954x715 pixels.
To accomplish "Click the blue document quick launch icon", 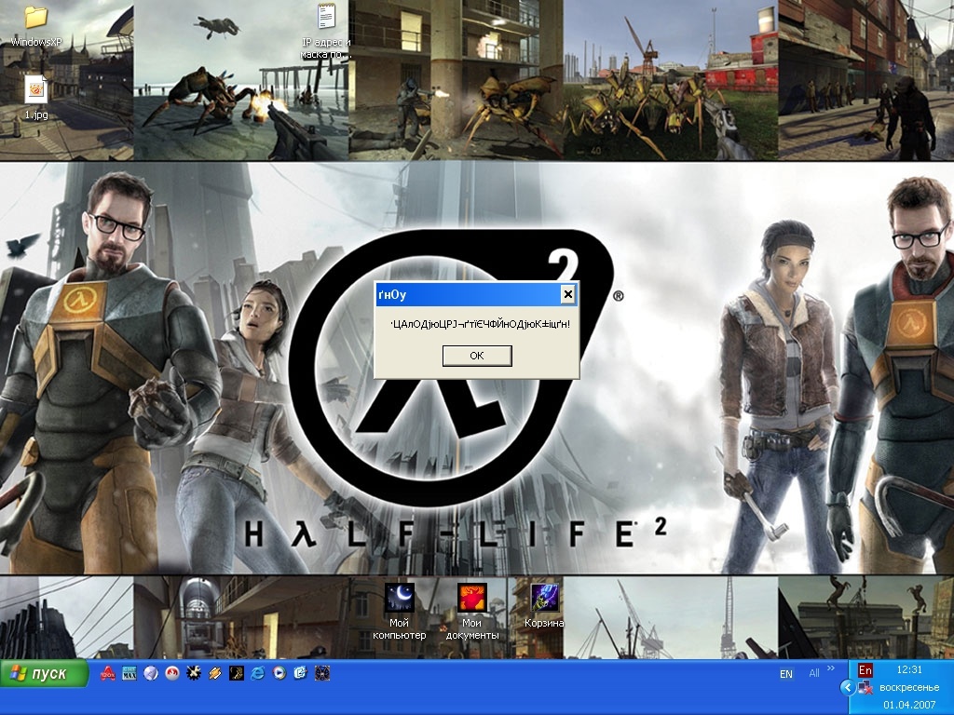I will [301, 673].
